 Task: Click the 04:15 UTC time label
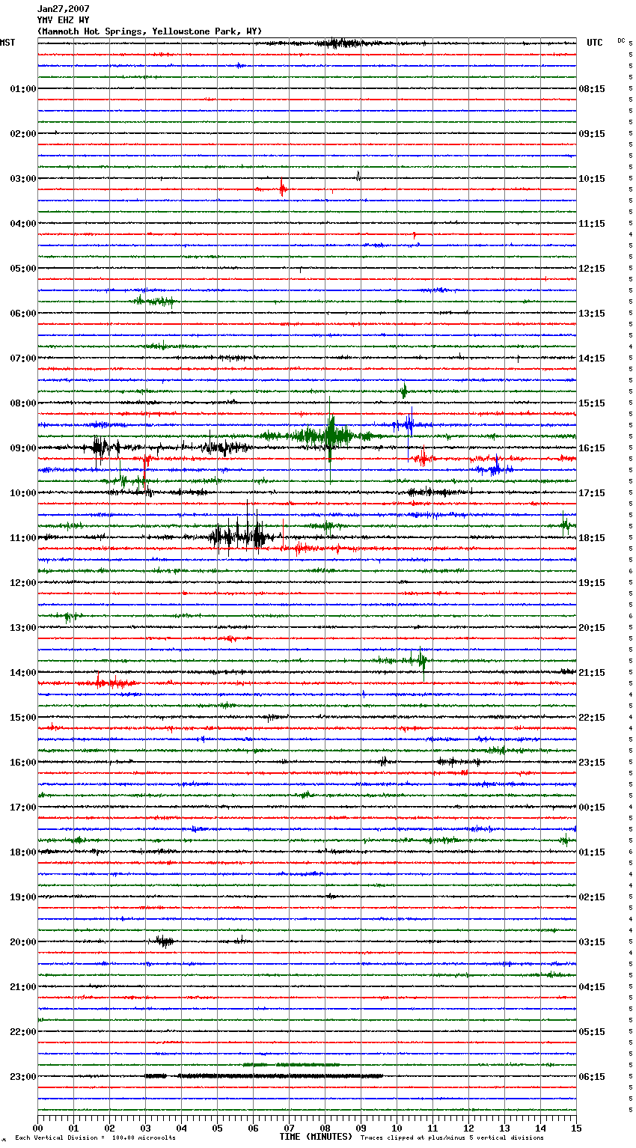coord(592,987)
